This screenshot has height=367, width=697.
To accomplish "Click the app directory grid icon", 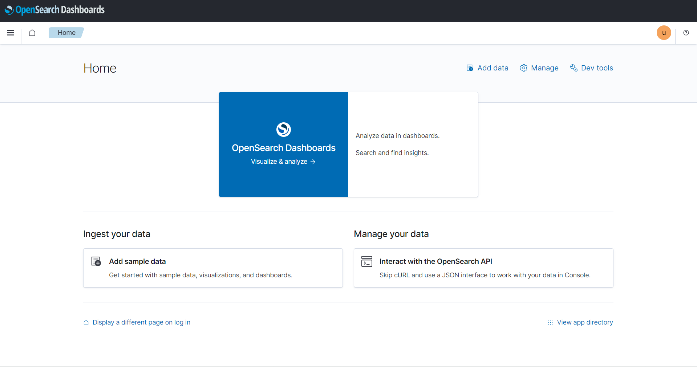I will tap(550, 322).
